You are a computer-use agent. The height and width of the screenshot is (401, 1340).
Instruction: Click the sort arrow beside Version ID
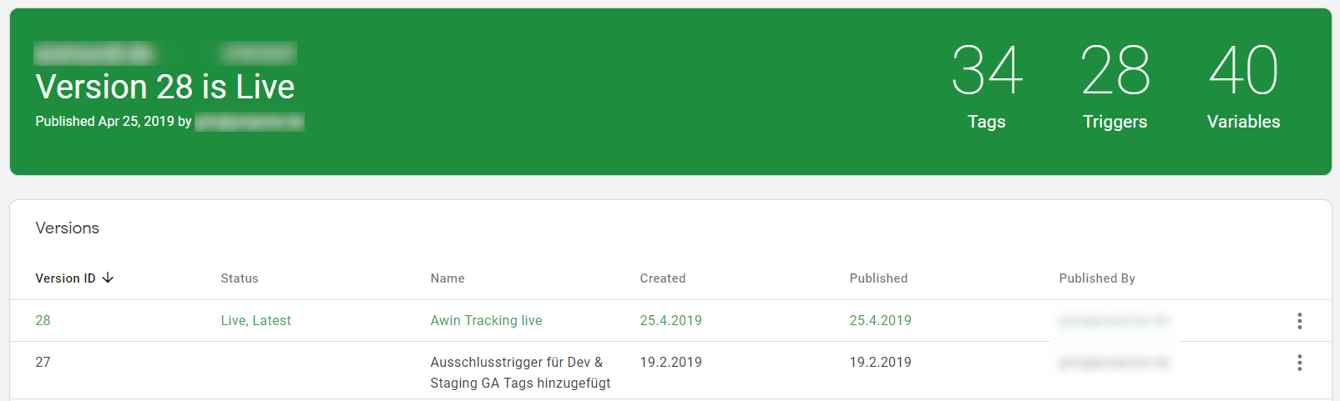(108, 278)
